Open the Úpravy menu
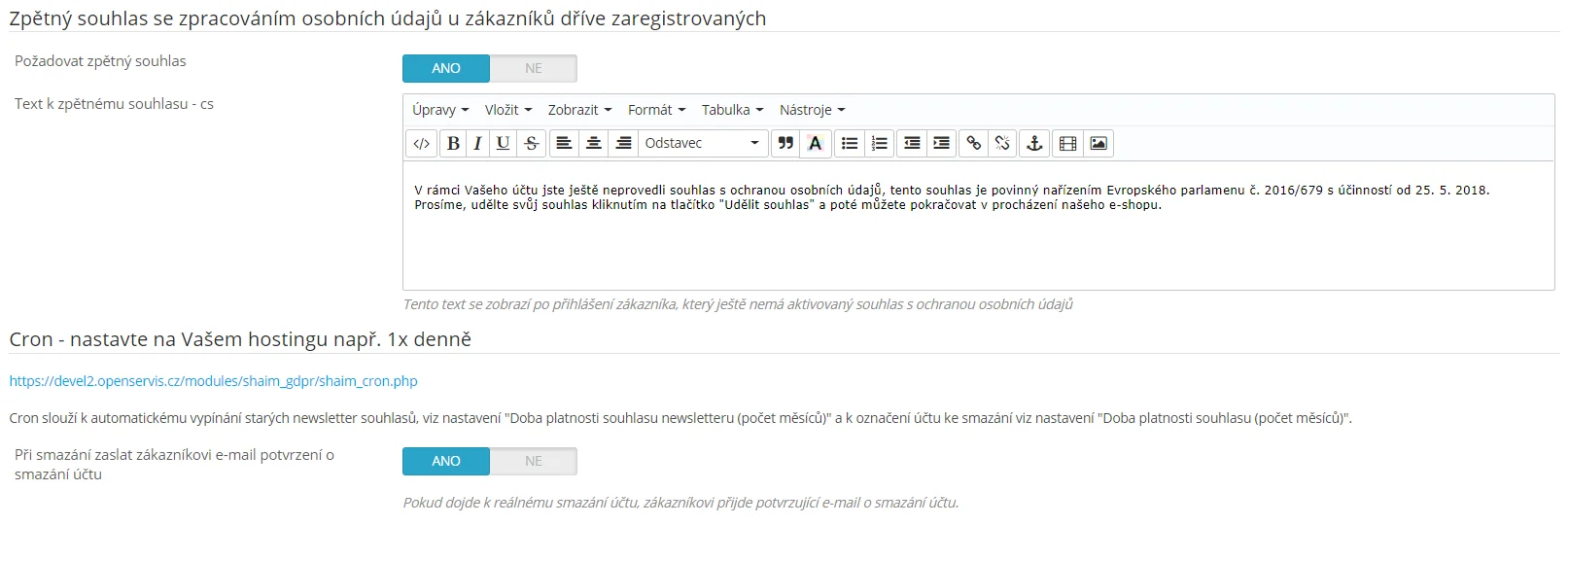 point(440,110)
